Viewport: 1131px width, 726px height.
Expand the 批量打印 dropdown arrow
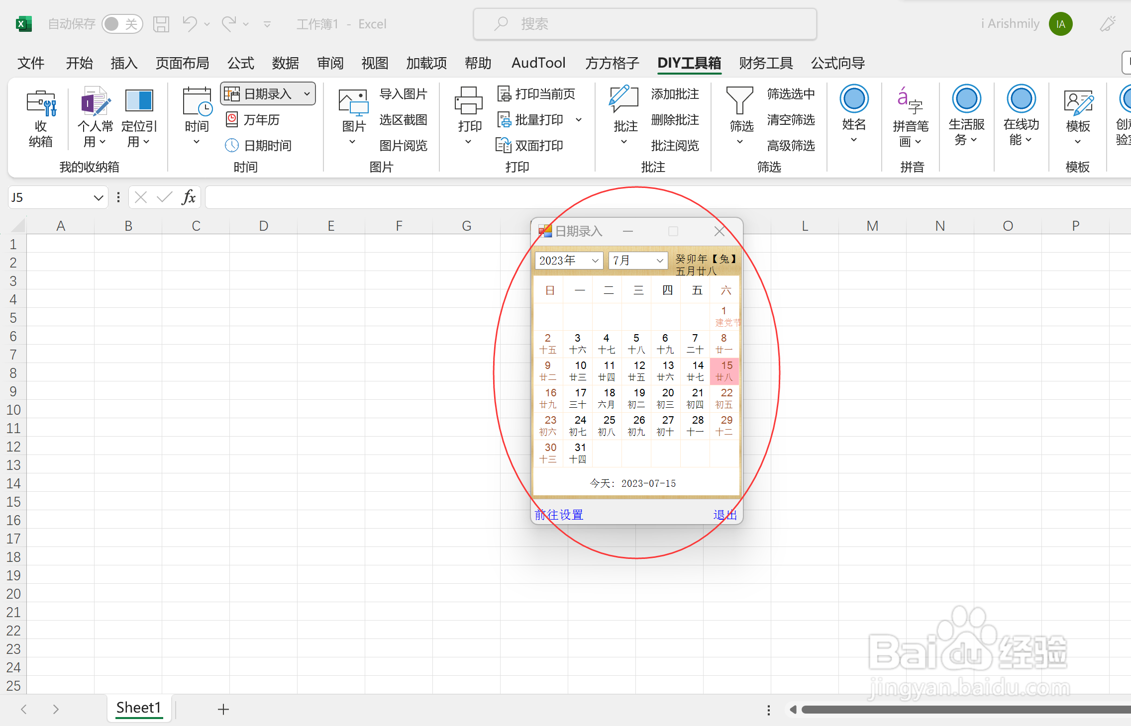pyautogui.click(x=579, y=120)
